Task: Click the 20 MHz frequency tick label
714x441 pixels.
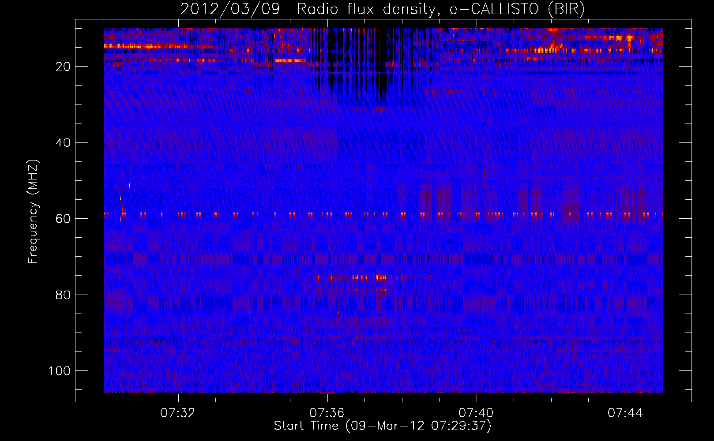Action: 64,67
